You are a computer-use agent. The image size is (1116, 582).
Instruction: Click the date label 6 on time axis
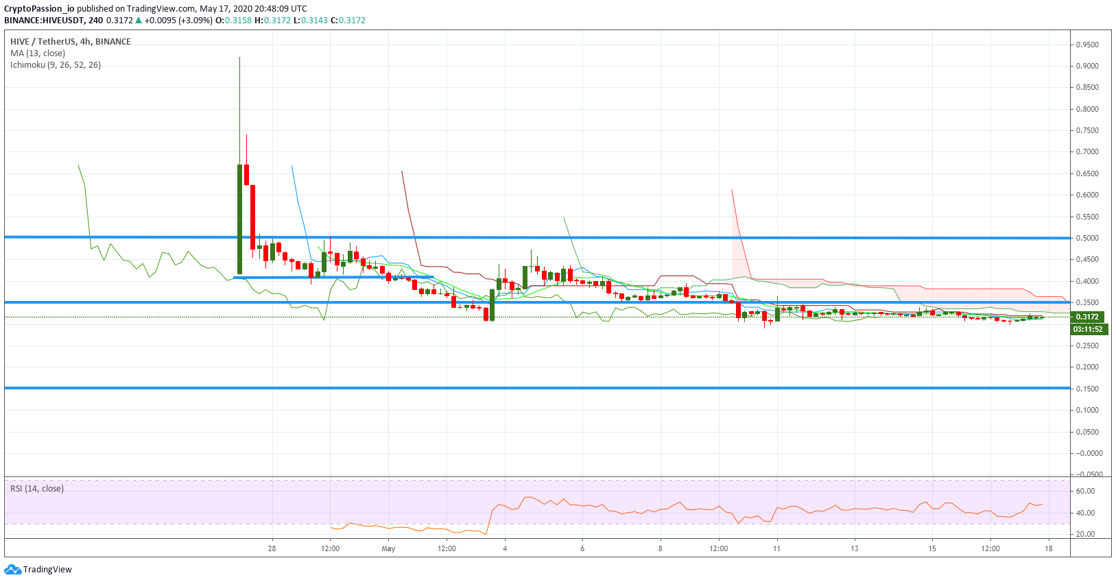tap(582, 548)
